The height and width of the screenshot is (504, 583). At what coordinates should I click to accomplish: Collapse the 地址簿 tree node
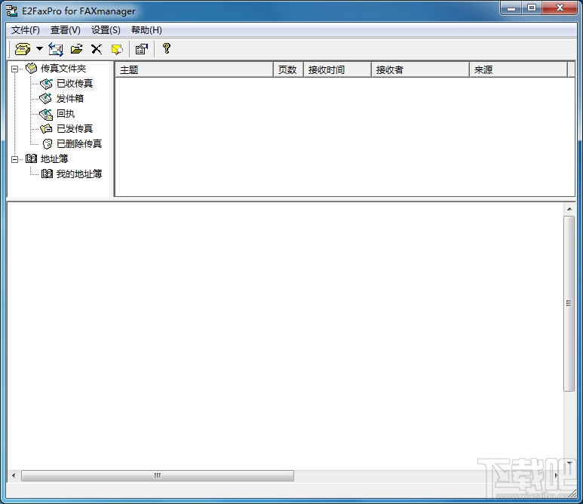click(15, 159)
